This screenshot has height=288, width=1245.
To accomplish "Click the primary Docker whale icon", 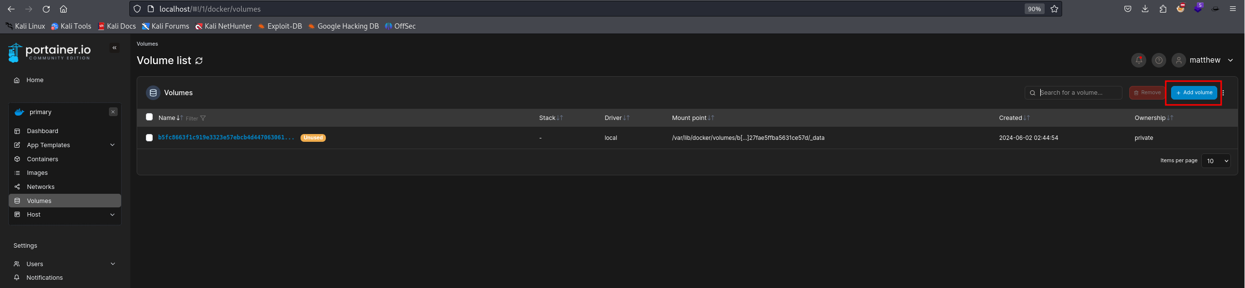I will pos(19,112).
